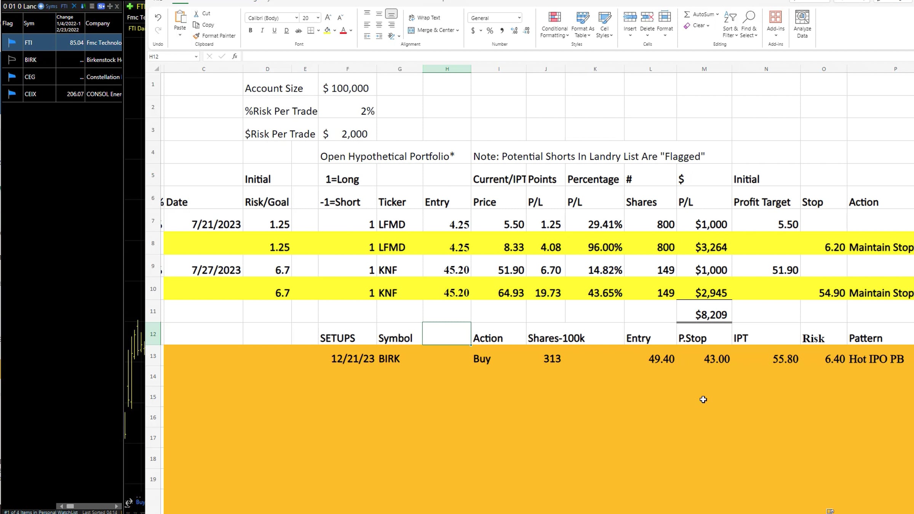Align text to the top
This screenshot has width=914, height=514.
coord(367,13)
